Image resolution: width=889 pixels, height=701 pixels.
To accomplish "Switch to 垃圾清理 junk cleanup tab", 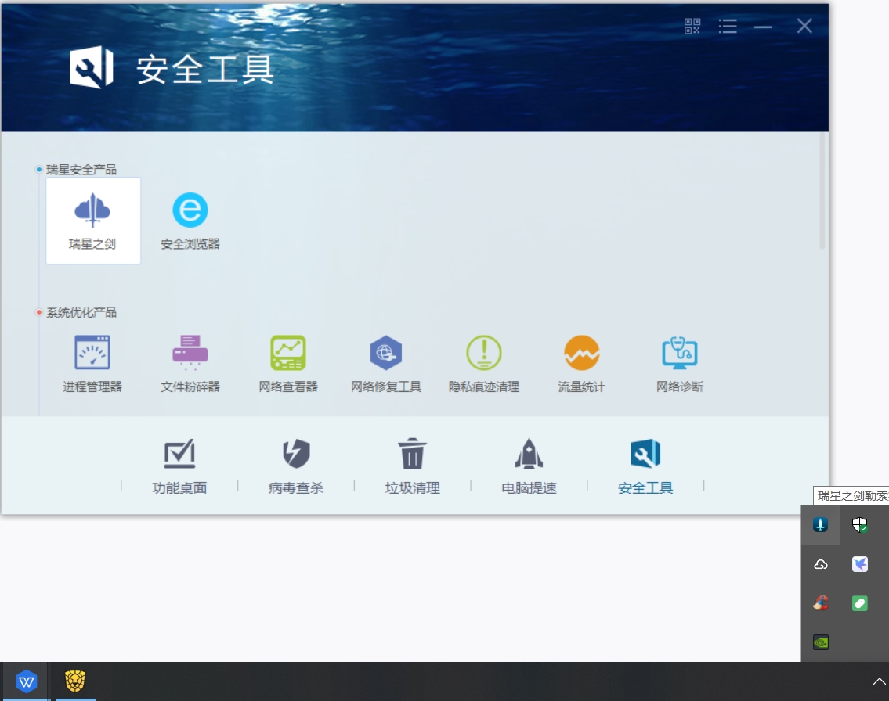I will pos(412,466).
